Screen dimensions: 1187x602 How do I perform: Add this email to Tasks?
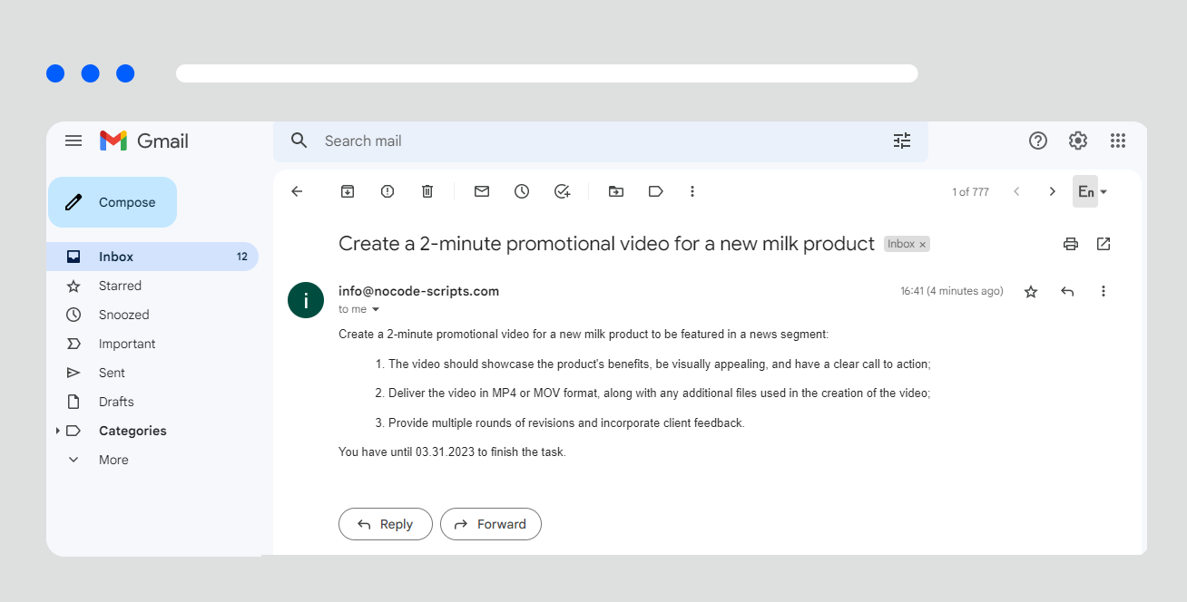pyautogui.click(x=562, y=191)
